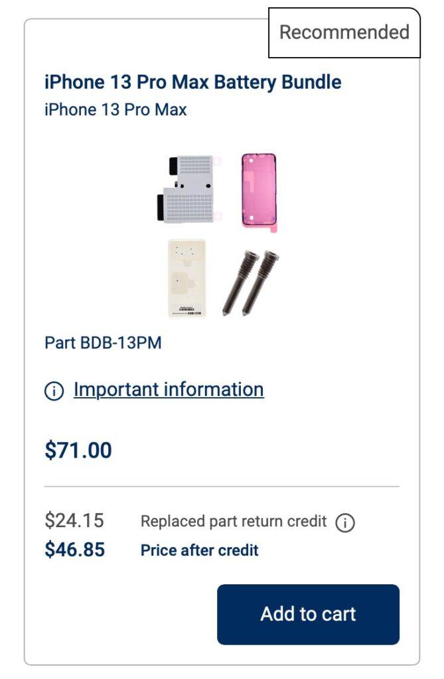Click the divider line below the $71.00 price
Screen dimensions: 444x679
point(222,487)
